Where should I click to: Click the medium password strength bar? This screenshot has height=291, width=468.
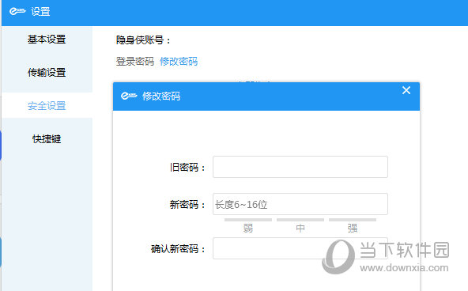click(x=300, y=220)
